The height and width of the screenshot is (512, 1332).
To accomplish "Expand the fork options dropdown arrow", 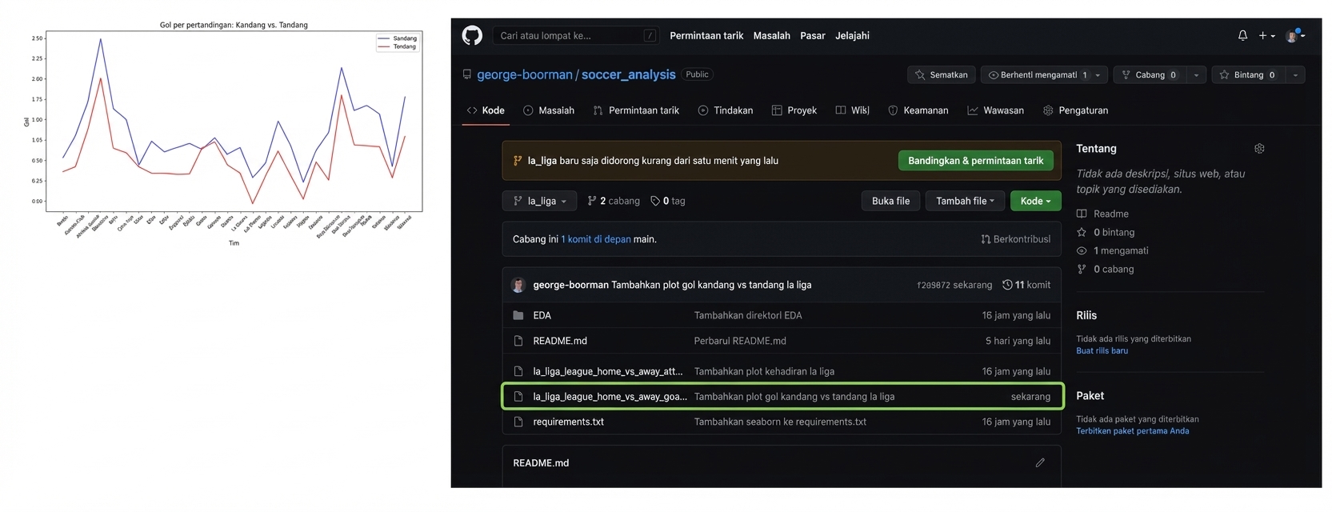I will [x=1196, y=74].
